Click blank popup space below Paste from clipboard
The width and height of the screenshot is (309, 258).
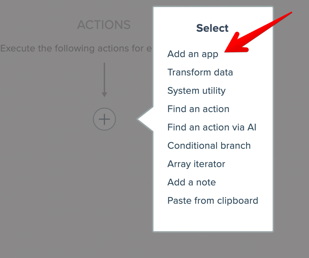click(213, 219)
